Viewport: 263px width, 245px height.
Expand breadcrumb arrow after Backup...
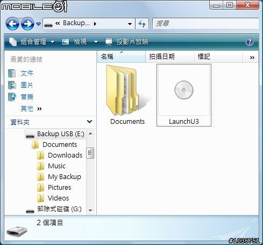click(x=95, y=24)
